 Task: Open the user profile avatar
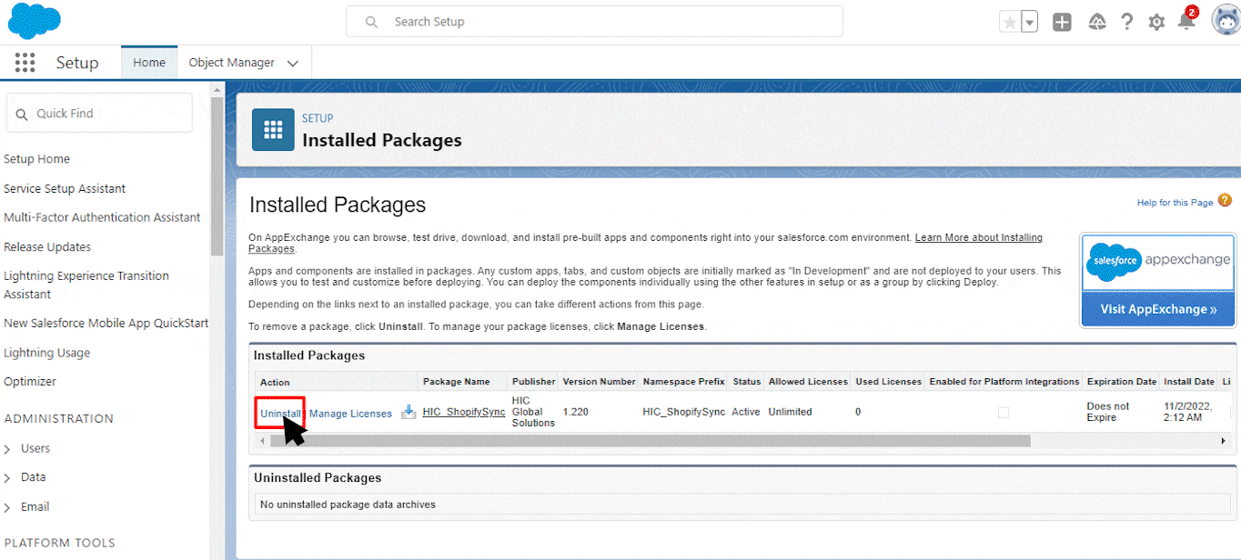[1225, 21]
